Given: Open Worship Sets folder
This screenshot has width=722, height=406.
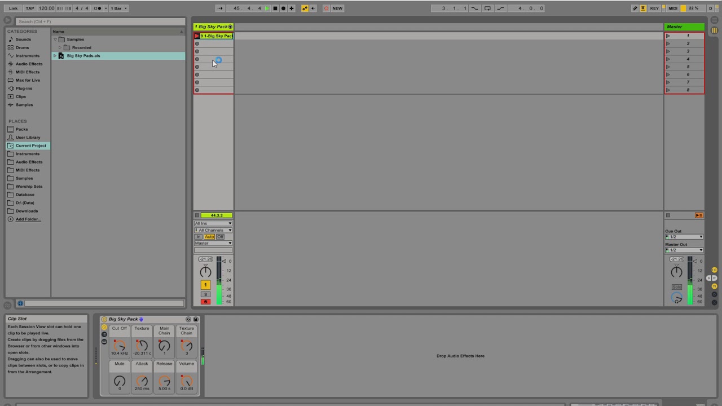Looking at the screenshot, I should [29, 187].
